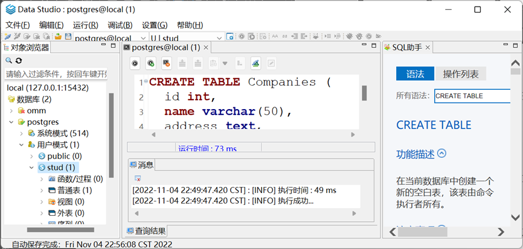
Task: Click the SQL editor vertical scrollbar thumb
Action: click(364, 93)
